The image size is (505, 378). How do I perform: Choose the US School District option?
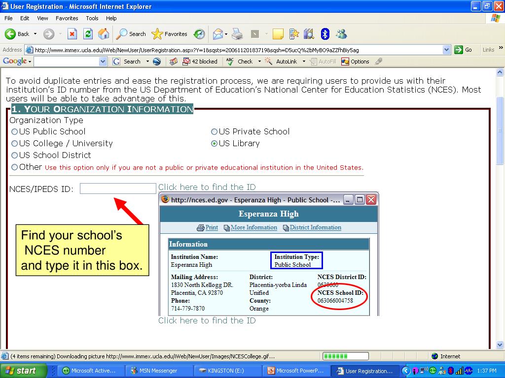(14, 155)
